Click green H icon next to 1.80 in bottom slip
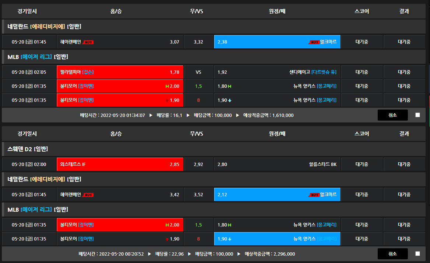Image resolution: width=430 pixels, height=263 pixels. 230,225
